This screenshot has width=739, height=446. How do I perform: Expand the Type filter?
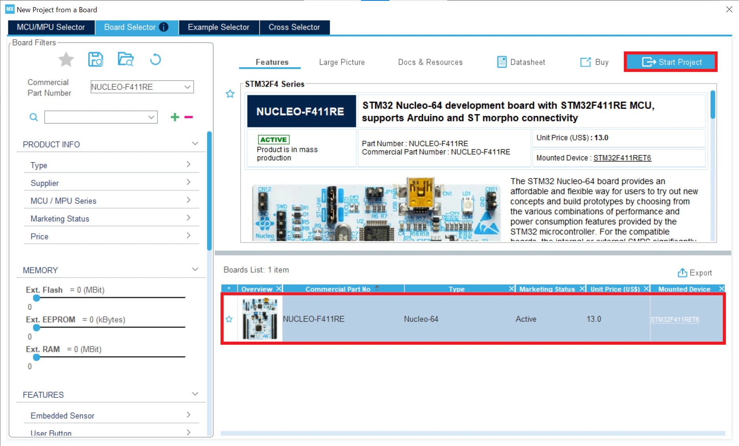coord(188,164)
